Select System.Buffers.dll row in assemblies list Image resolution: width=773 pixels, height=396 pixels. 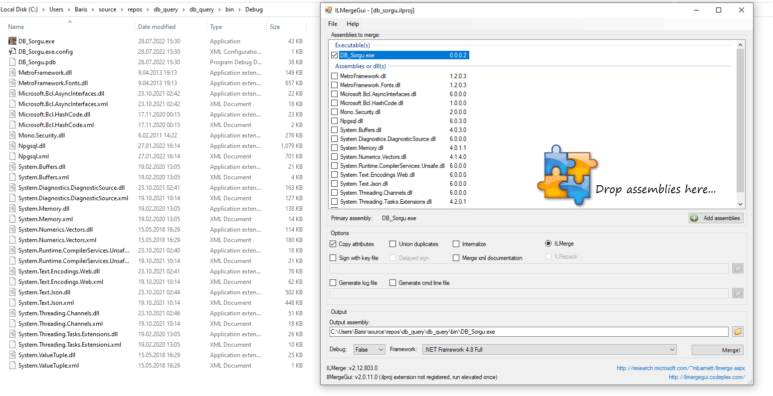399,130
